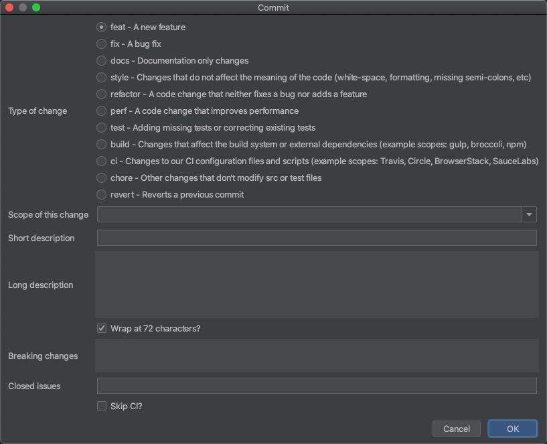Screen dimensions: 547x444
Task: Enable the 'Skip CI?' checkbox
Action: point(102,406)
